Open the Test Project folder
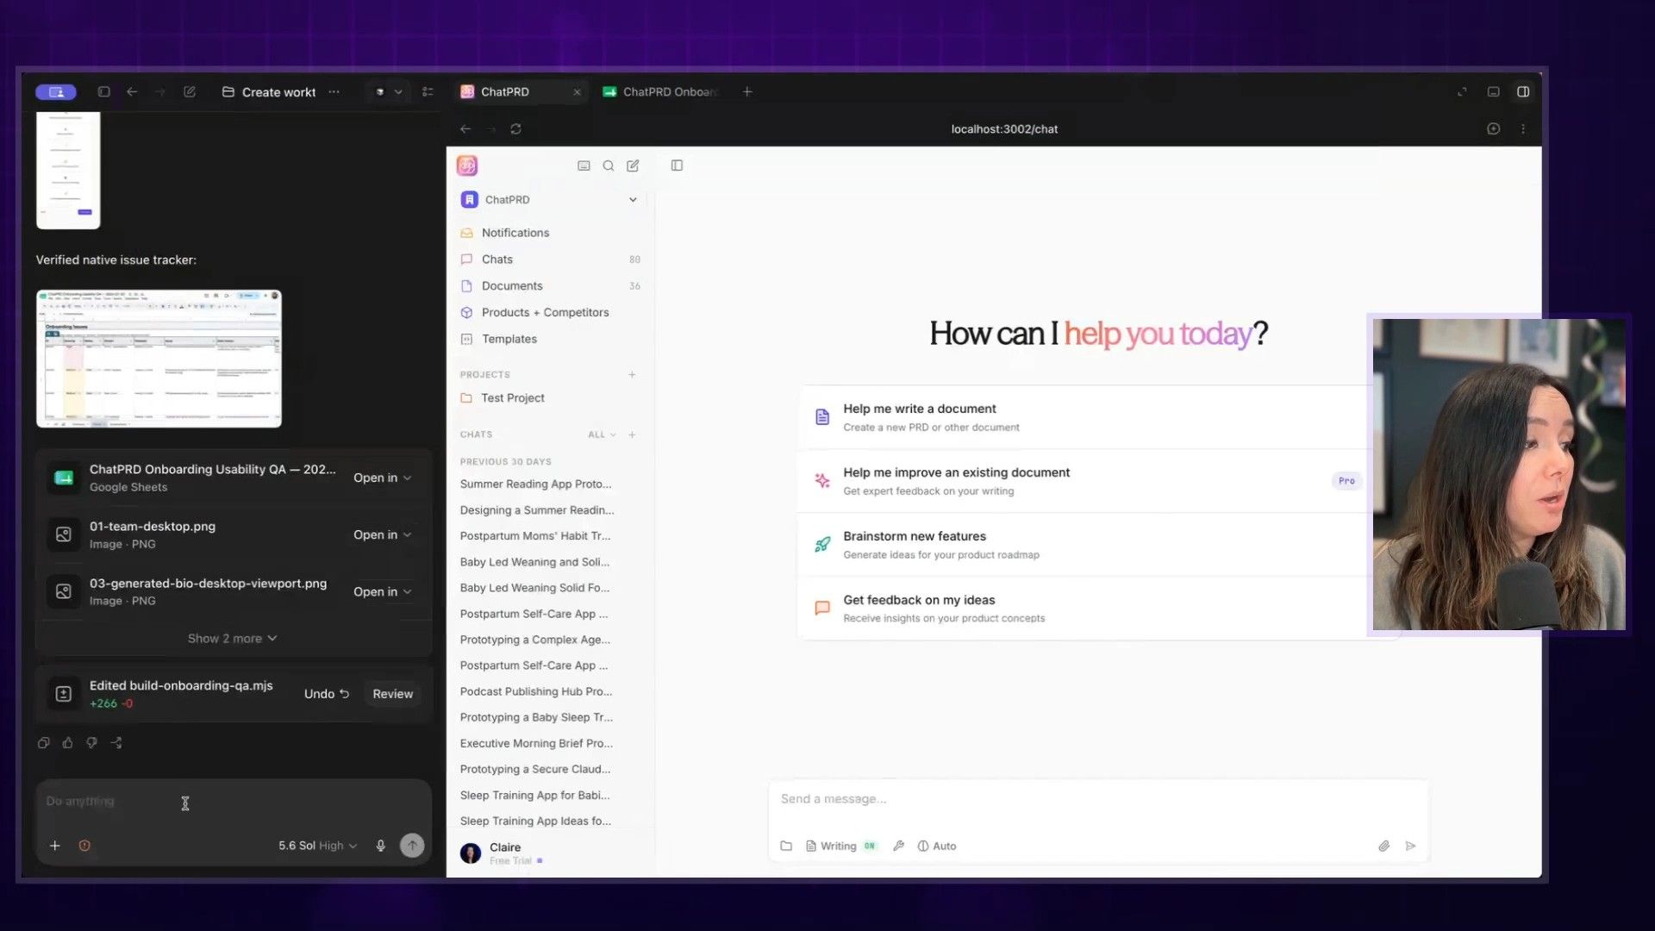The height and width of the screenshot is (931, 1655). click(550, 398)
